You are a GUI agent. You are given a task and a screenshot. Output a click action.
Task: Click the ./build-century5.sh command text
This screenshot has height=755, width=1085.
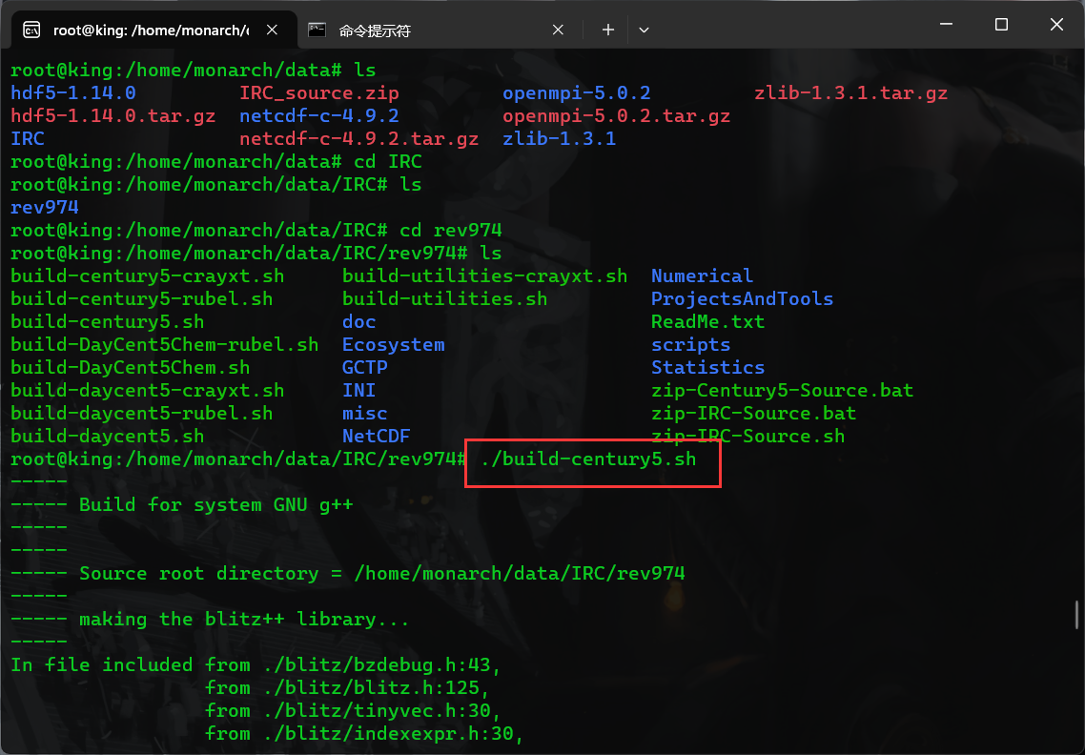point(587,459)
